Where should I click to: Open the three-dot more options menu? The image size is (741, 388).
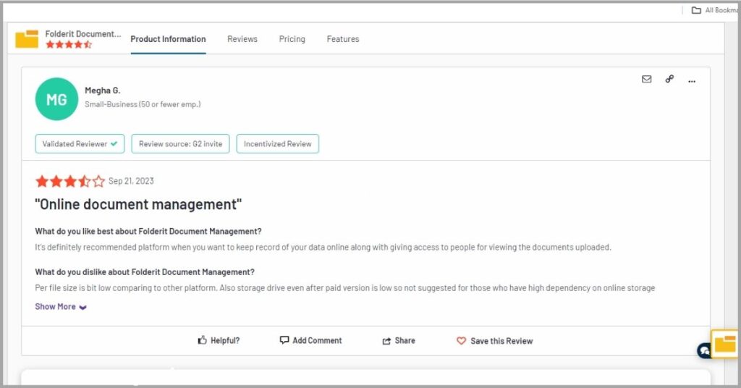point(692,81)
